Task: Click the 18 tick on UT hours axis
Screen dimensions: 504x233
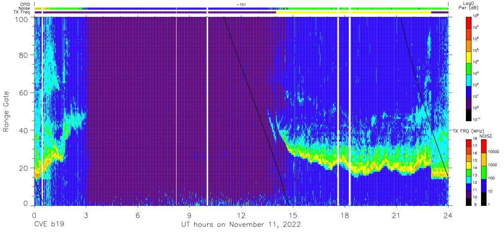Action: pos(344,215)
